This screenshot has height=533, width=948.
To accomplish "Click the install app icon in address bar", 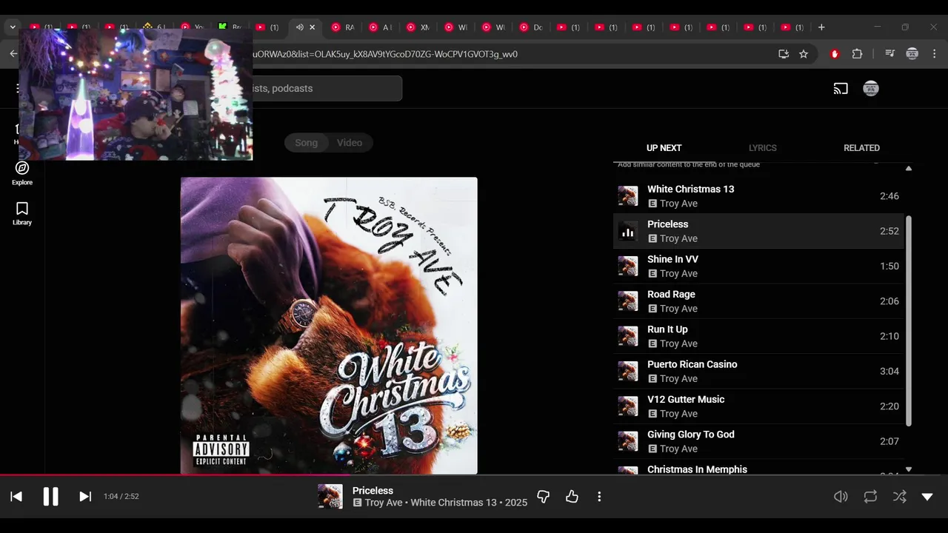I will click(784, 54).
